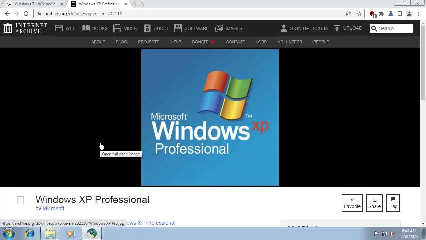Viewport: 426px width, 240px height.
Task: Open Chrome three-dot menu
Action: point(419,14)
